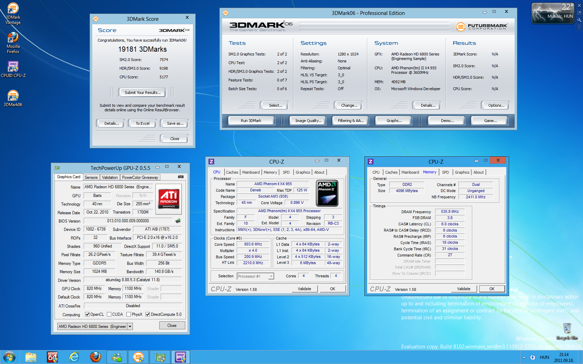This screenshot has width=583, height=364.
Task: Click the Firefox icon in the taskbar
Action: pyautogui.click(x=95, y=357)
